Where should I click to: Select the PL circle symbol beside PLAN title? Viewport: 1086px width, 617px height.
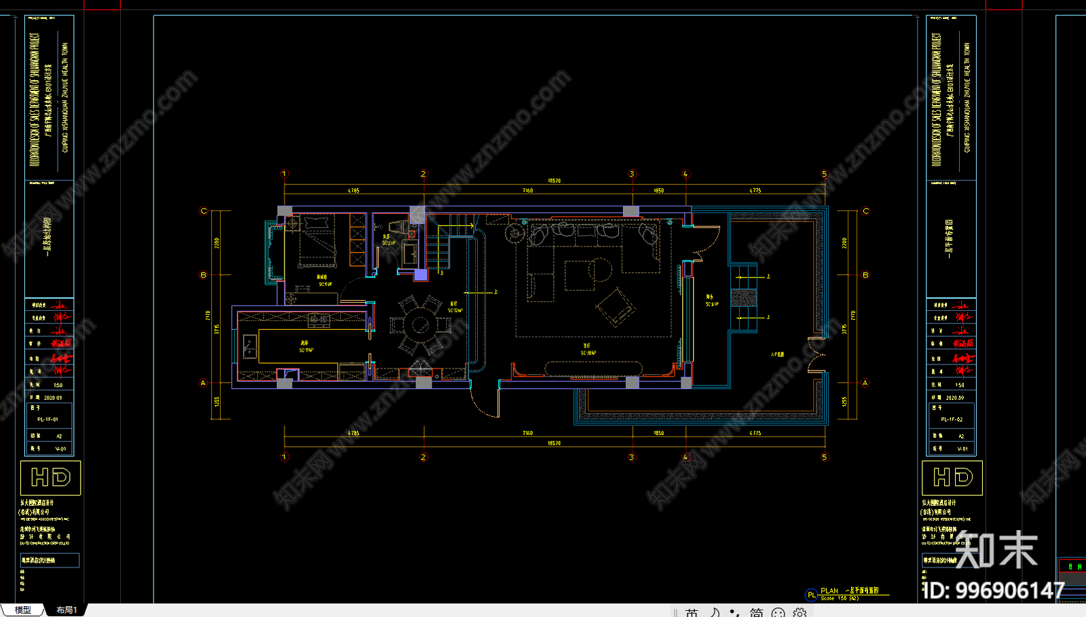tap(811, 595)
